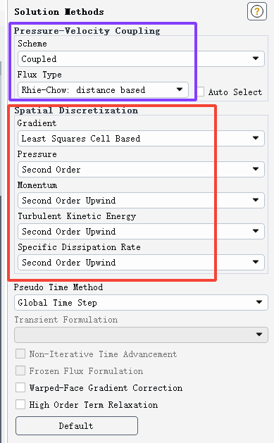Click the Transient Formulation dropdown arrow
The image size is (274, 443).
(259, 335)
